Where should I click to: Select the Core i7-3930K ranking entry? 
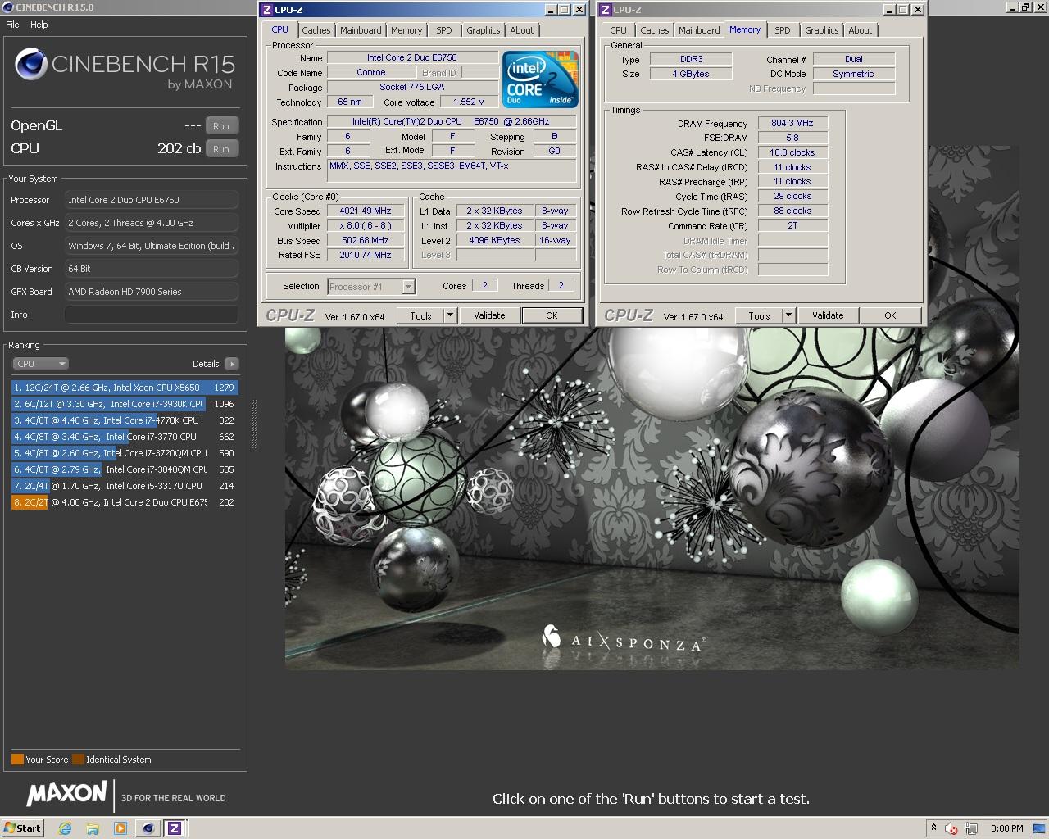[125, 404]
